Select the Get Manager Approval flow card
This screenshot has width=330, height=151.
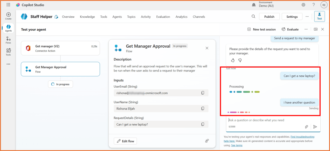(x=60, y=69)
